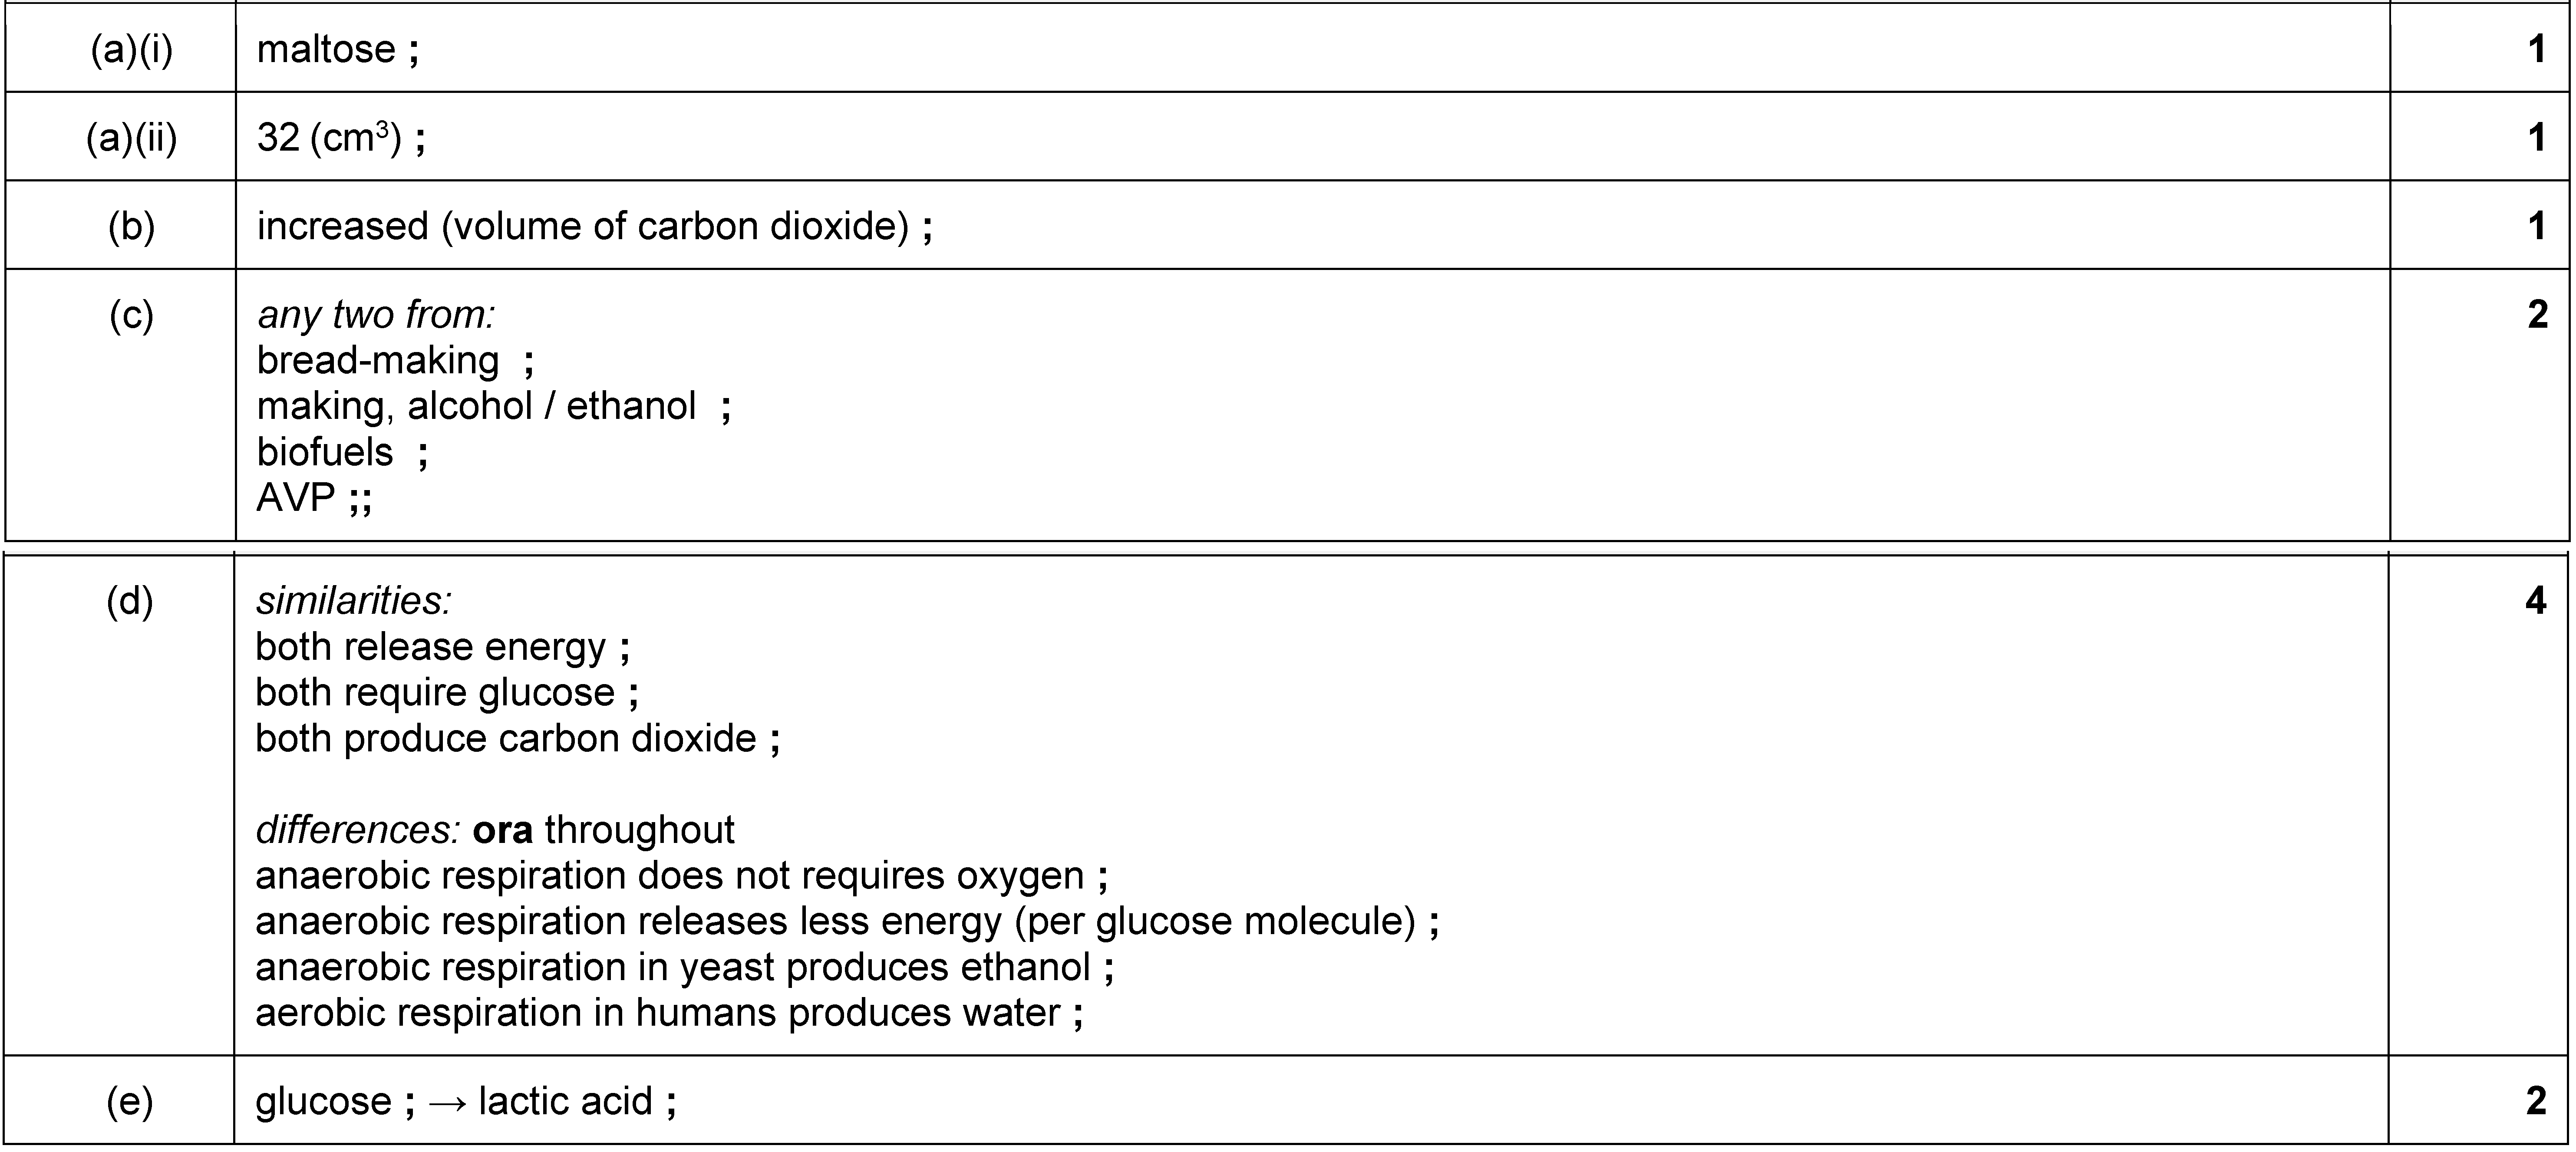Select the 'making, alcohol / ethanol' line

[x=476, y=406]
